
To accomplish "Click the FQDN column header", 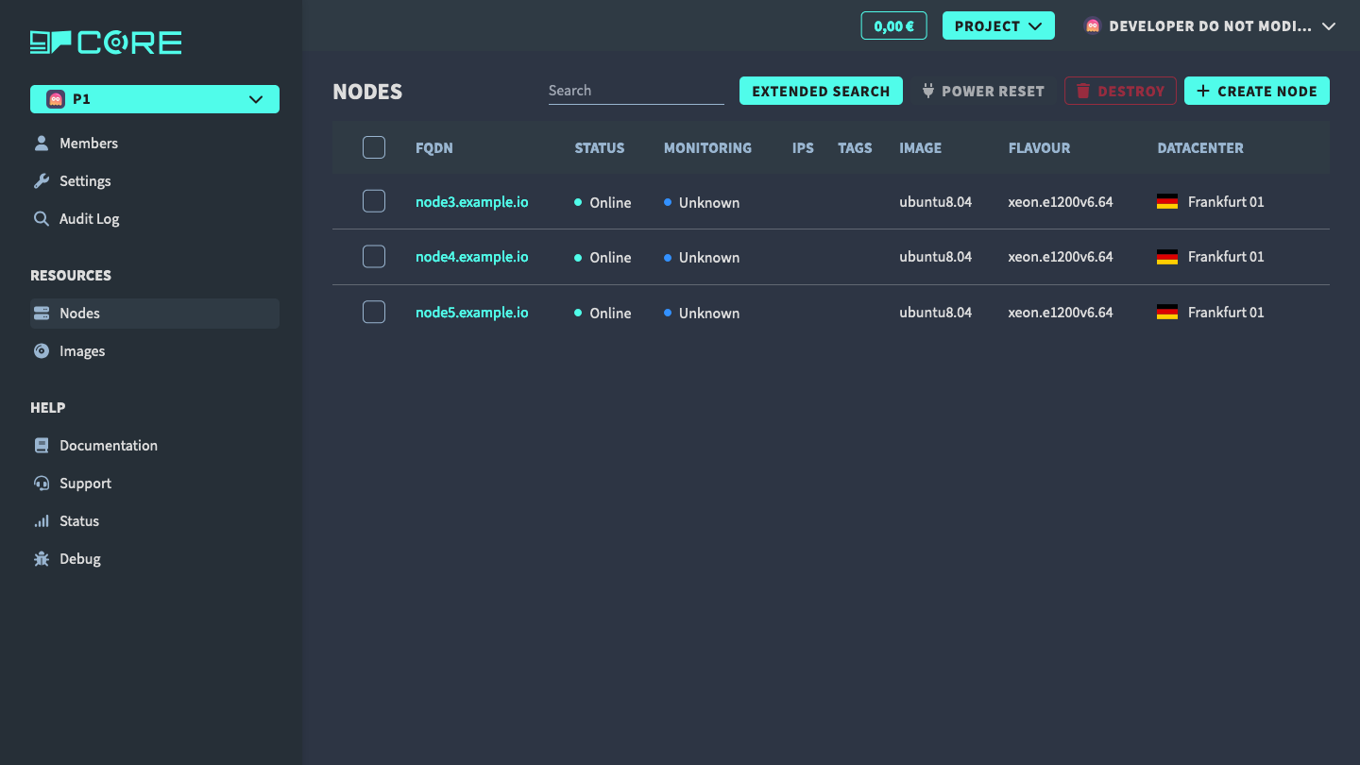I will (x=434, y=147).
